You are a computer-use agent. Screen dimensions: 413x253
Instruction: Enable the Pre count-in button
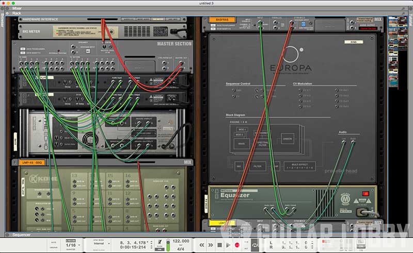[160, 249]
